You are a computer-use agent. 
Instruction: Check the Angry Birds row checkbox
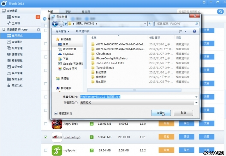click(46, 124)
